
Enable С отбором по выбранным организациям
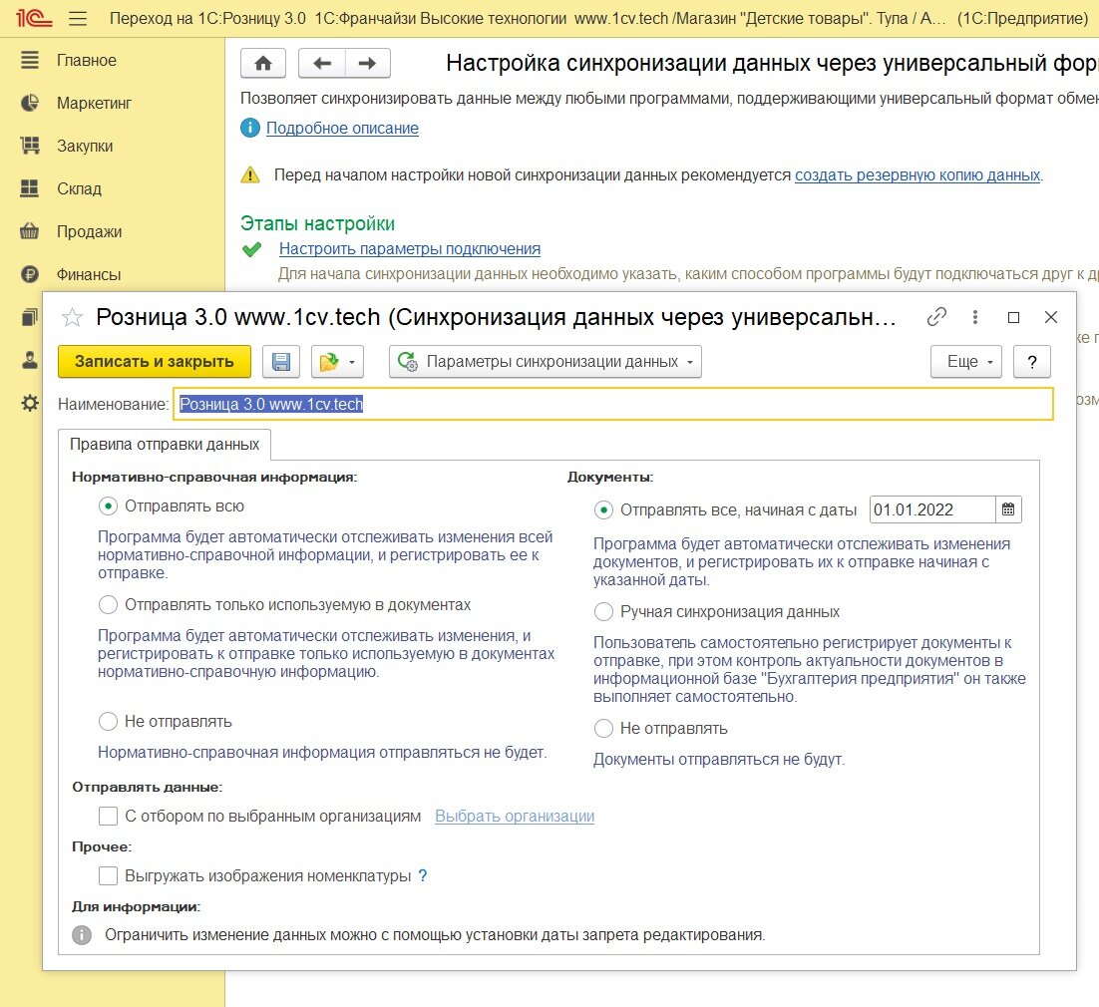click(108, 816)
